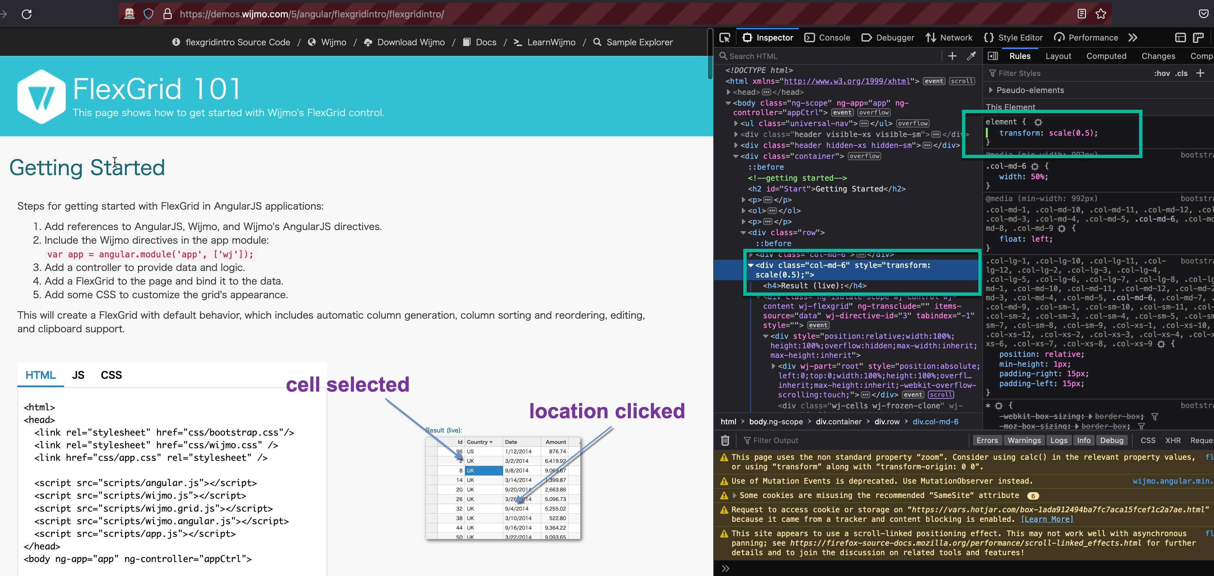This screenshot has width=1214, height=576.
Task: Click the padlock site security icon
Action: pyautogui.click(x=167, y=14)
